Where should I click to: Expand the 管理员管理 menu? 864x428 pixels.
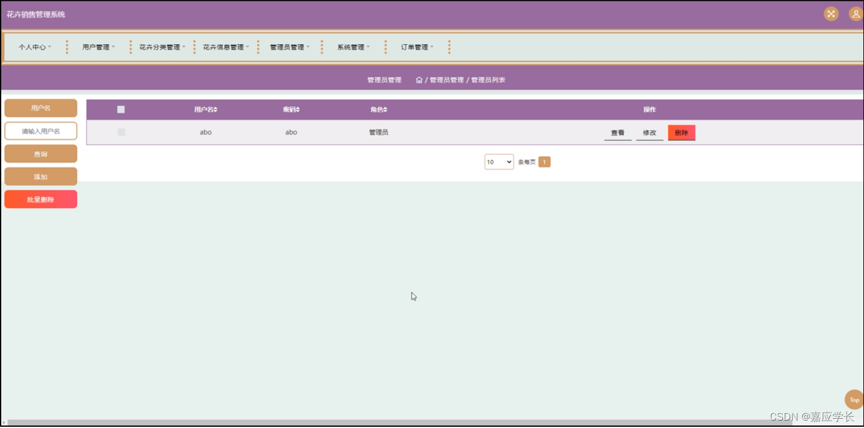coord(290,47)
